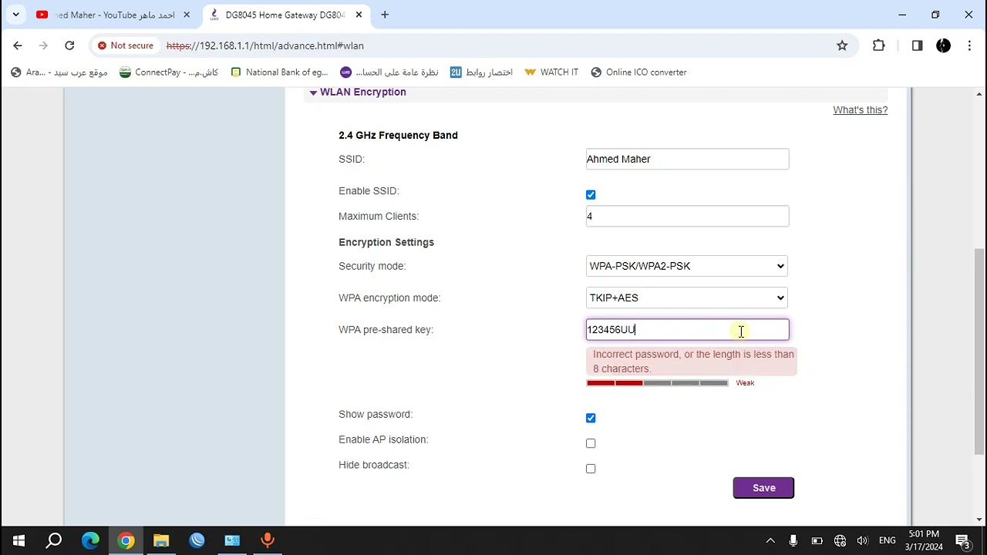The image size is (987, 555).
Task: Click the 2.4 GHz Frequency Band heading
Action: click(398, 136)
